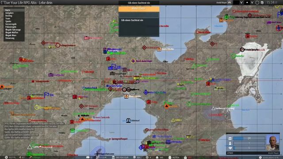Click the white Quellwasser triangle marker

(x=213, y=108)
